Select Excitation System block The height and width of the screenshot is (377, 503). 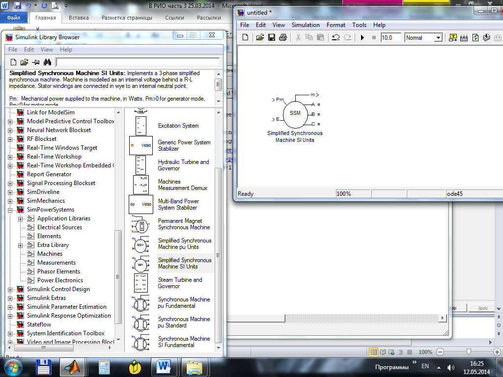(178, 126)
